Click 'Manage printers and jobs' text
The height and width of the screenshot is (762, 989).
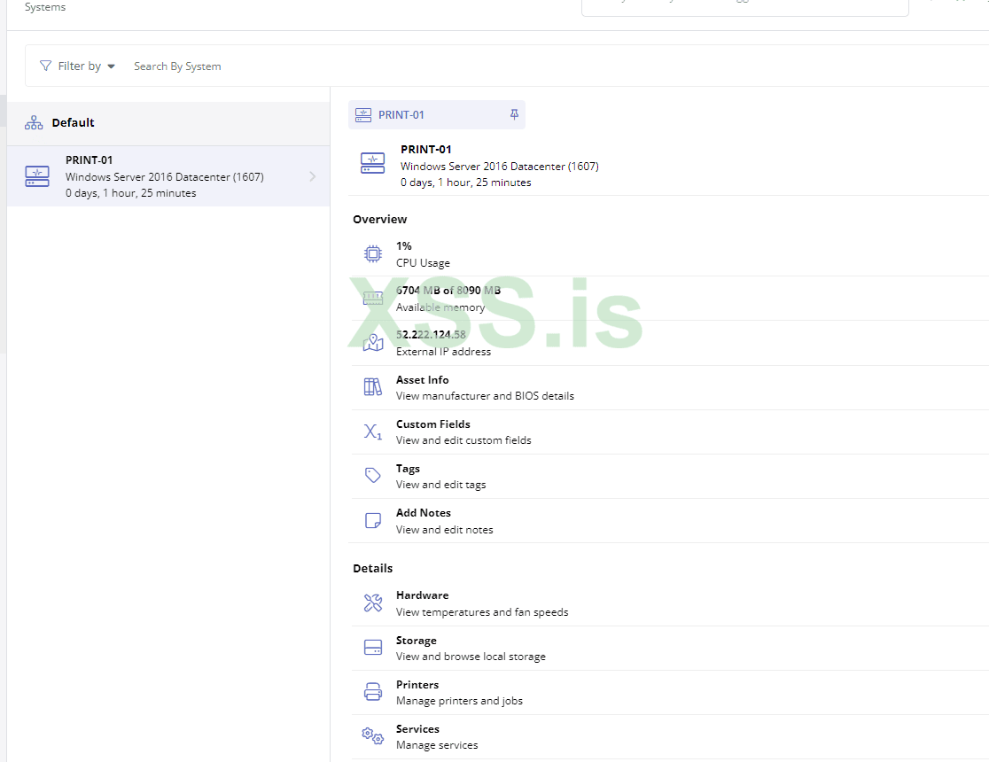pos(459,701)
